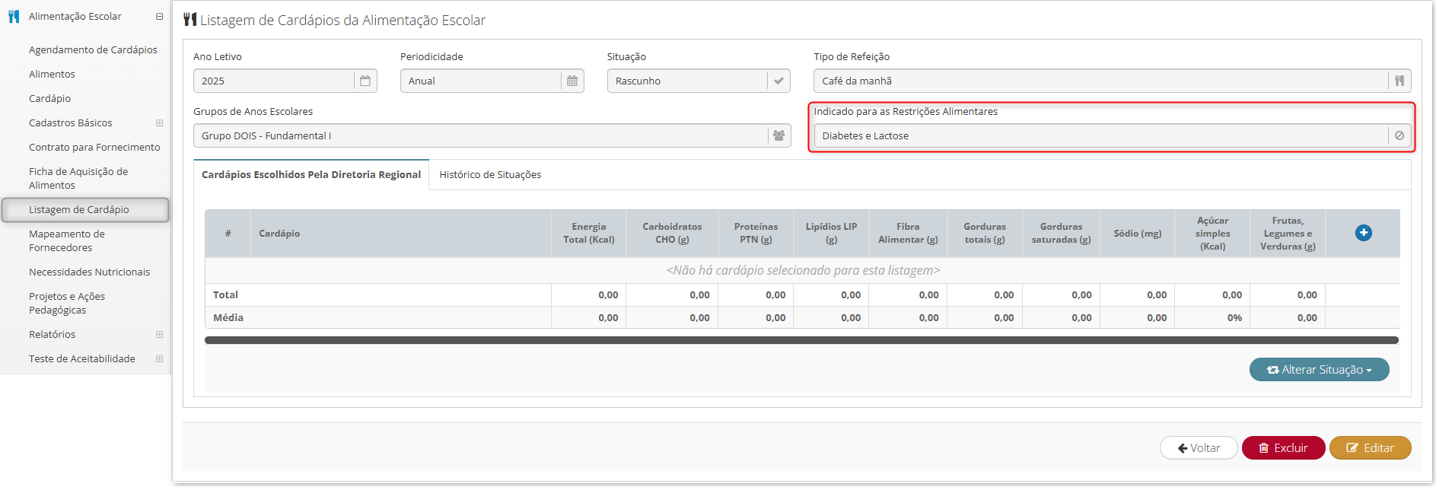Image resolution: width=1436 pixels, height=487 pixels.
Task: Click Lipídios LIP (g) column header
Action: coord(831,233)
